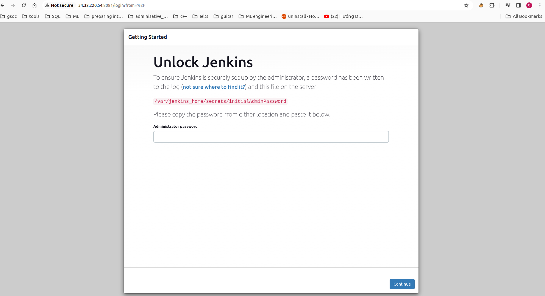
Task: Open the media control icon
Action: (x=508, y=5)
